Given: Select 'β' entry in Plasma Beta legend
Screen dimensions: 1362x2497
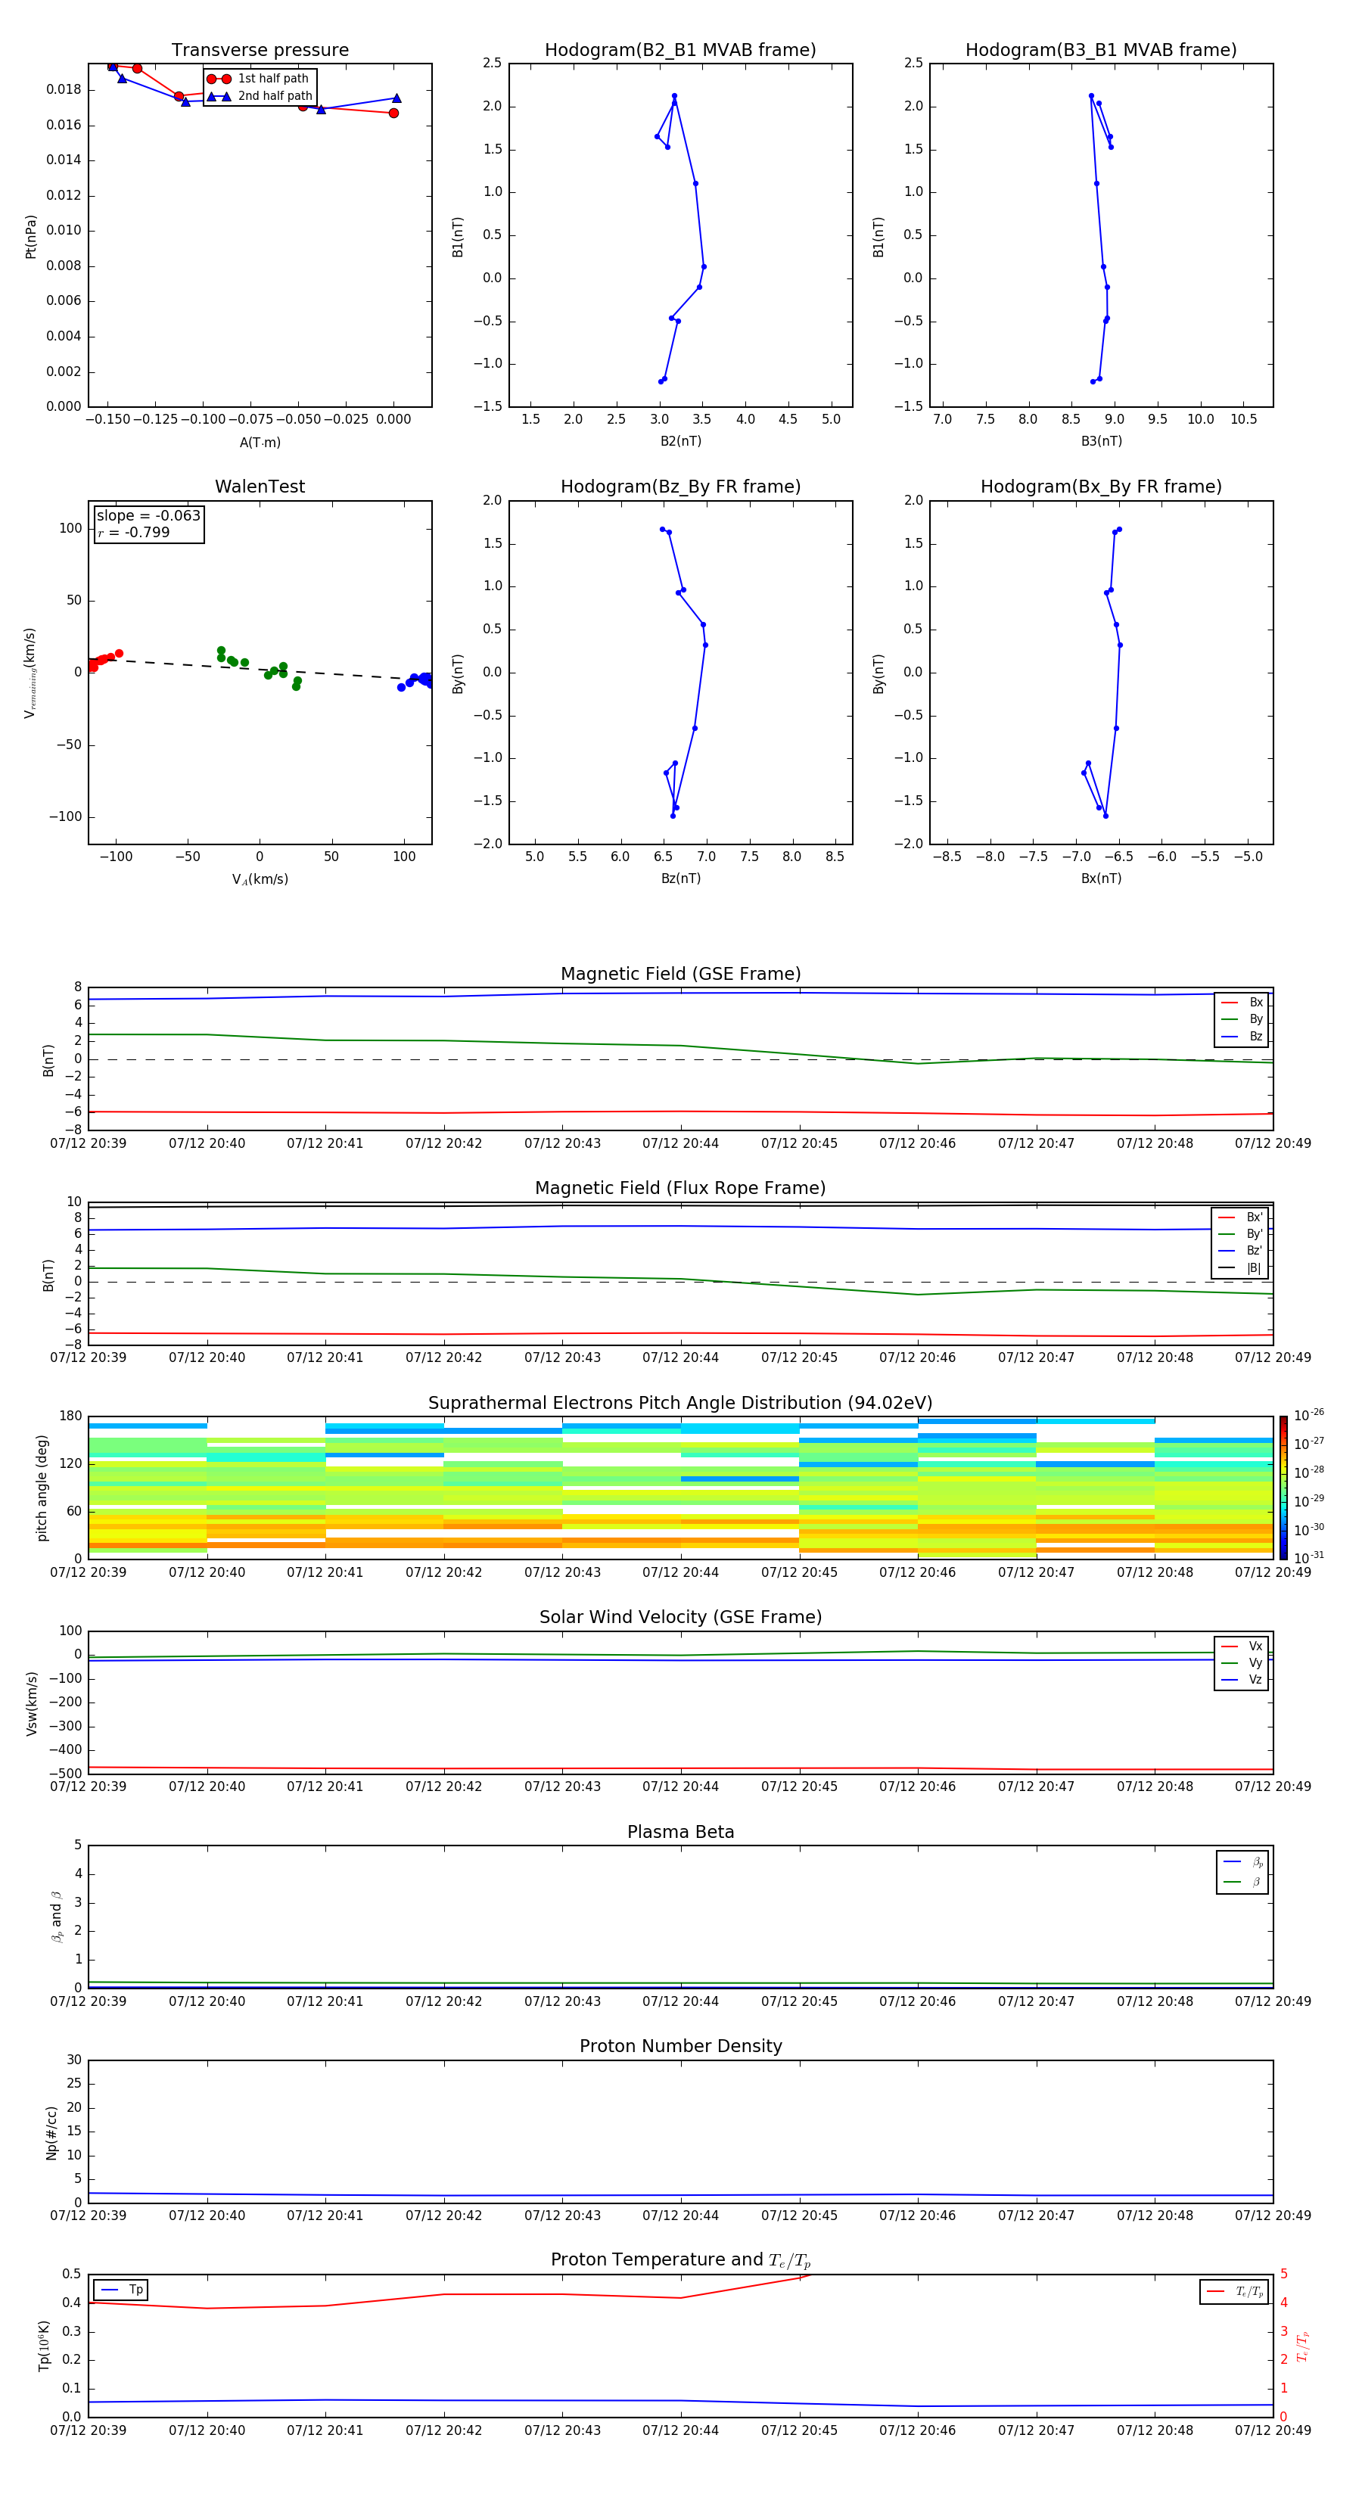Looking at the screenshot, I should 1242,1883.
